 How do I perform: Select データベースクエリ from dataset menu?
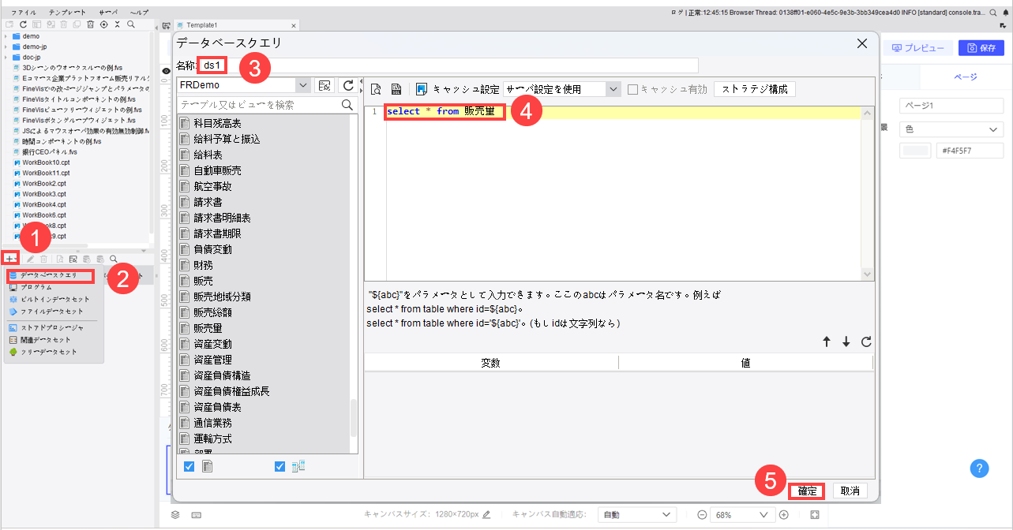point(49,275)
